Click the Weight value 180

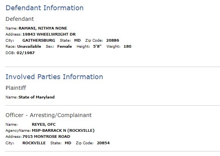point(127,47)
